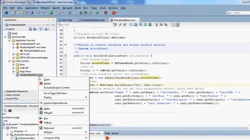Click the Make project toolbar icon
The image size is (250, 140).
point(81,13)
